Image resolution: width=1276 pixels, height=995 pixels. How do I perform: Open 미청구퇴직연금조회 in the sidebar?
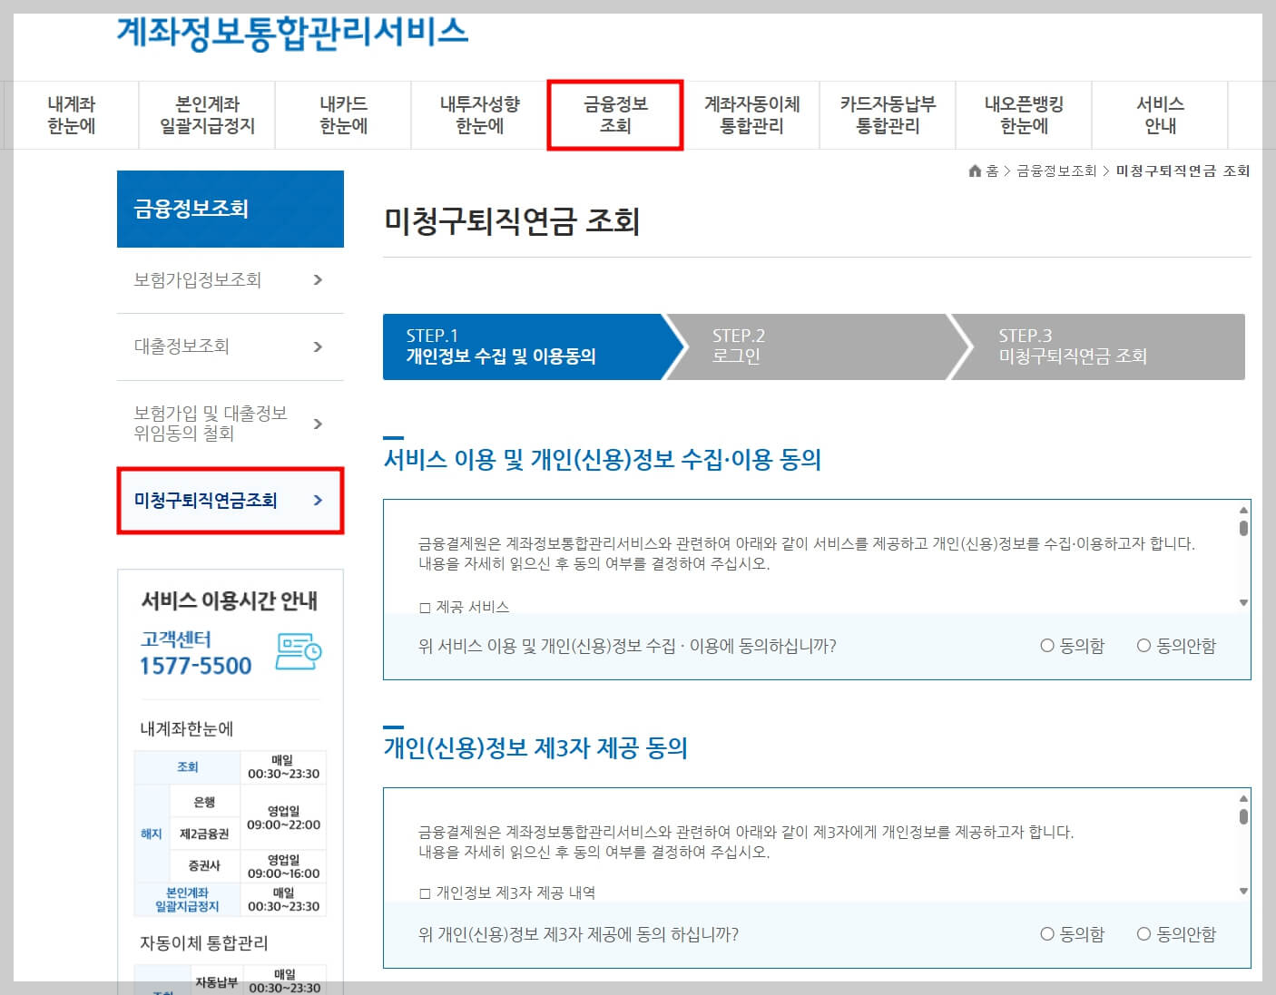pyautogui.click(x=231, y=501)
